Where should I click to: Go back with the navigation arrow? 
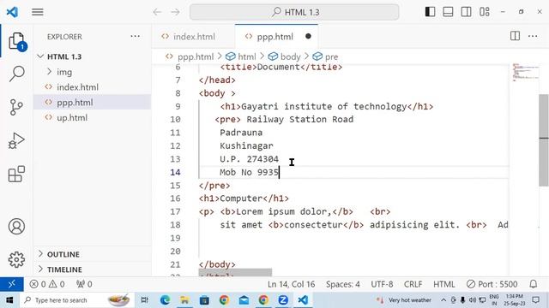click(157, 12)
